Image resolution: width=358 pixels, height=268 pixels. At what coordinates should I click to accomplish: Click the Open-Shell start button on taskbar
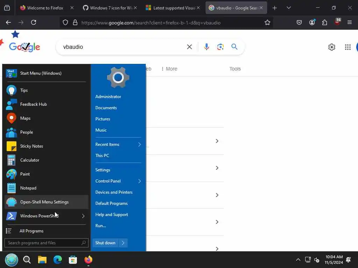[x=12, y=260]
